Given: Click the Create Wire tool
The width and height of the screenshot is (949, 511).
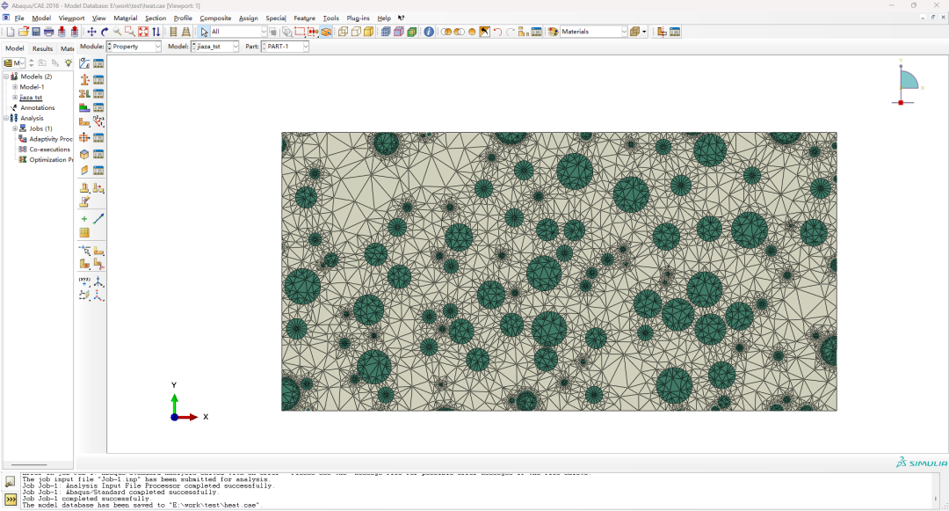Looking at the screenshot, I should [98, 218].
